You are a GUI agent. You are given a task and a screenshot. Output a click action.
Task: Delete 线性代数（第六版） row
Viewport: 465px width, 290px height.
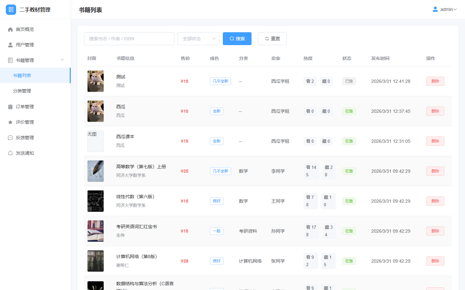point(435,201)
